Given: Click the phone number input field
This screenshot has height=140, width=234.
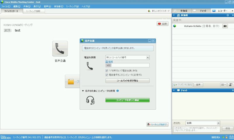Looking at the screenshot, I should [x=128, y=65].
